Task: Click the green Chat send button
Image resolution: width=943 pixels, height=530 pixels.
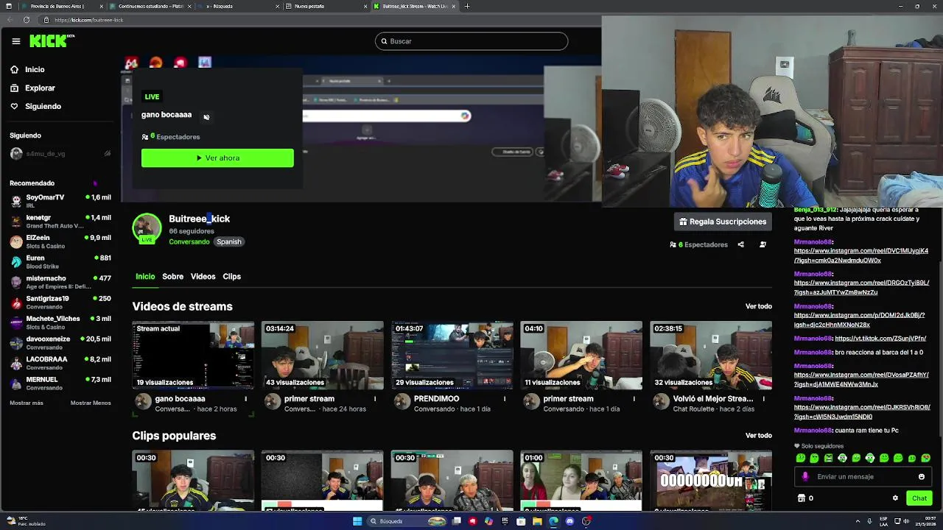Action: pyautogui.click(x=919, y=498)
